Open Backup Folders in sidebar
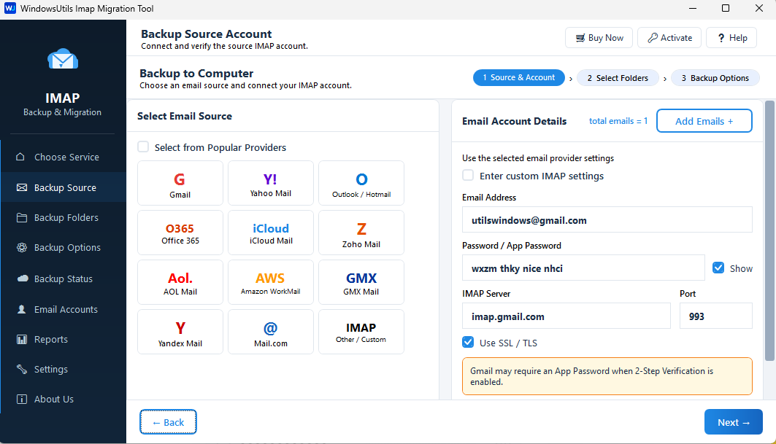This screenshot has height=444, width=776. [64, 217]
